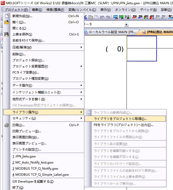This screenshot has height=190, width=173.
Task: Click the GX Works2 title bar app icon
Action: [x=3, y=3]
